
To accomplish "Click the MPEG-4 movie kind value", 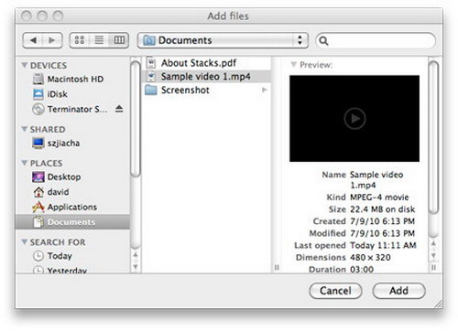I will coord(379,198).
